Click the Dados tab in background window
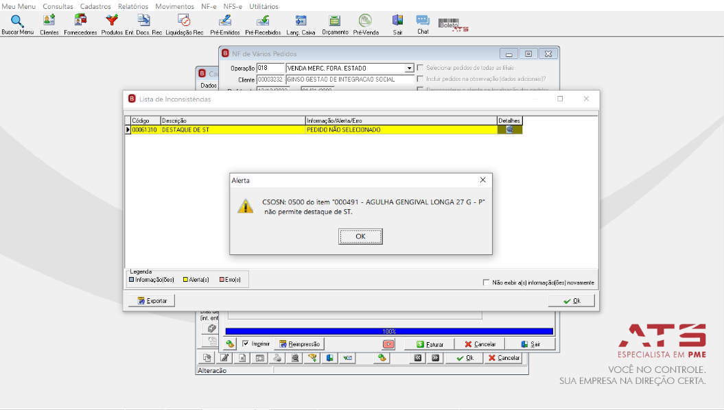 pos(209,85)
